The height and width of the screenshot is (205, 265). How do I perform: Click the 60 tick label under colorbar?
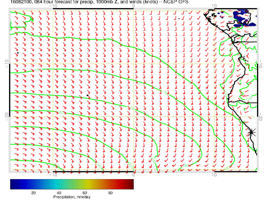click(x=85, y=193)
